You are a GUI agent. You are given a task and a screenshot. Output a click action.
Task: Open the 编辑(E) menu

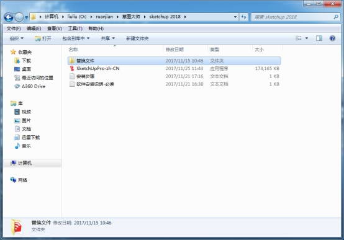[34, 29]
